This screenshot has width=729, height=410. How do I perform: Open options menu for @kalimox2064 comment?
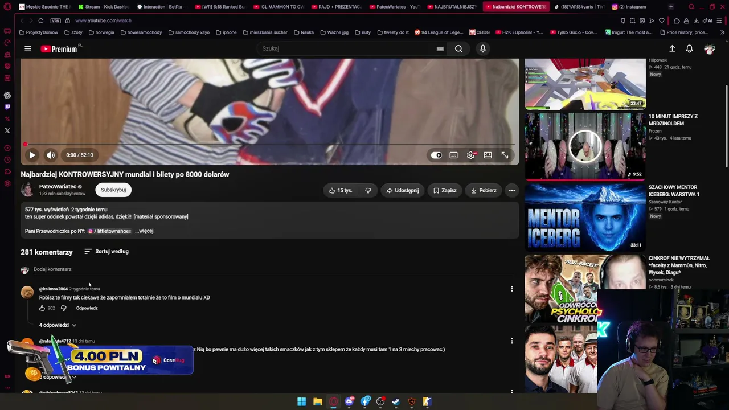512,289
